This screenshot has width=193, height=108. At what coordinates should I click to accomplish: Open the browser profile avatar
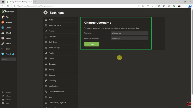tap(179, 6)
